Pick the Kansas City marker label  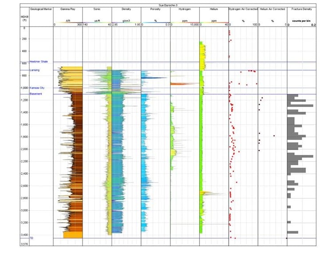click(x=37, y=88)
